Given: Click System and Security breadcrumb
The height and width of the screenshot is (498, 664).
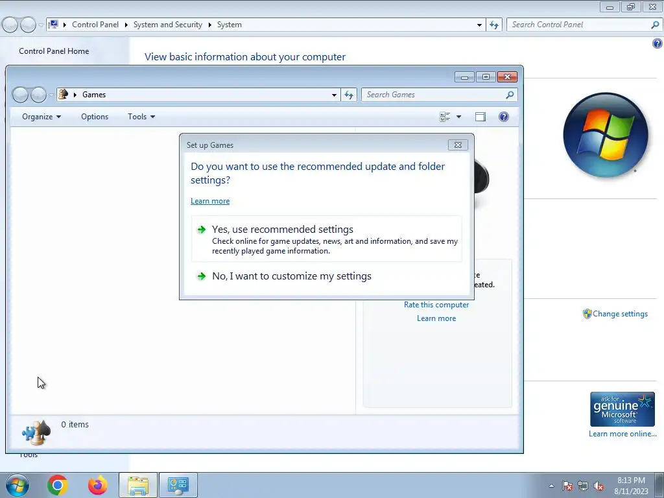Looking at the screenshot, I should click(x=168, y=25).
